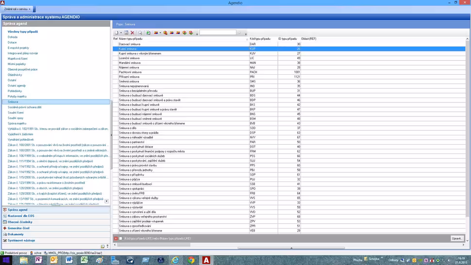Click the new record page icon

(117, 33)
